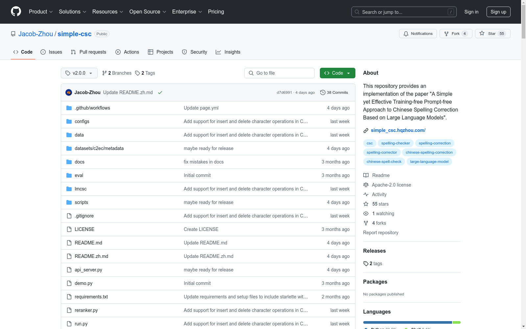The height and width of the screenshot is (329, 526).
Task: Expand the Enterprise menu
Action: click(187, 12)
